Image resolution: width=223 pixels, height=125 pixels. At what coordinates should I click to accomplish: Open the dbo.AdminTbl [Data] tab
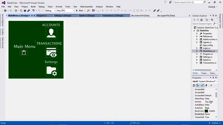(140, 16)
